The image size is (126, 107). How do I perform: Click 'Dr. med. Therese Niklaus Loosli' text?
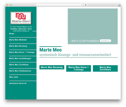[x=21, y=27]
